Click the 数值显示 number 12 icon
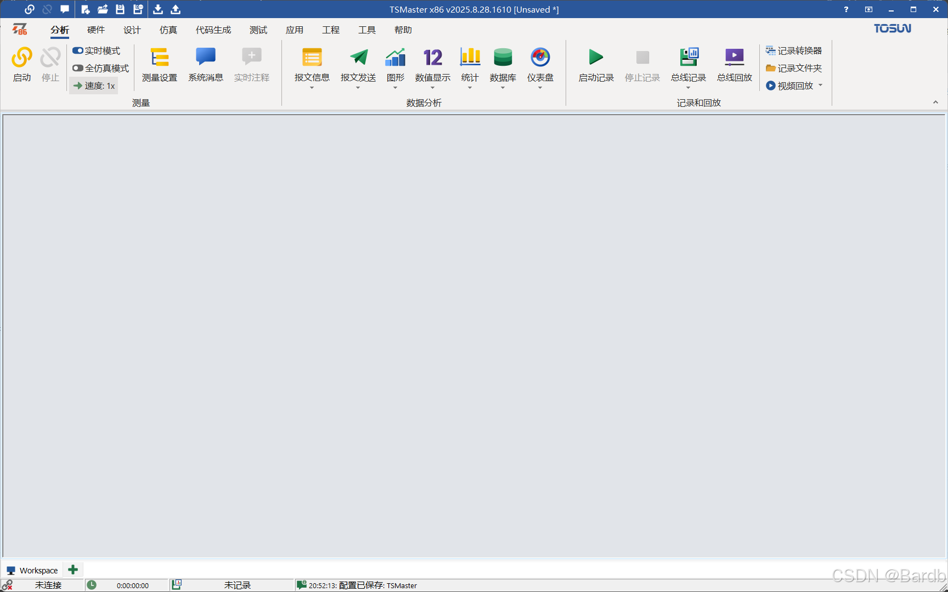 coord(433,58)
